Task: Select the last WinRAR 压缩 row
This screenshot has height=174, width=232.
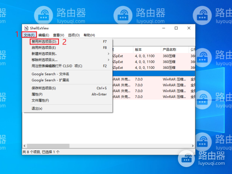Action: tap(154, 97)
